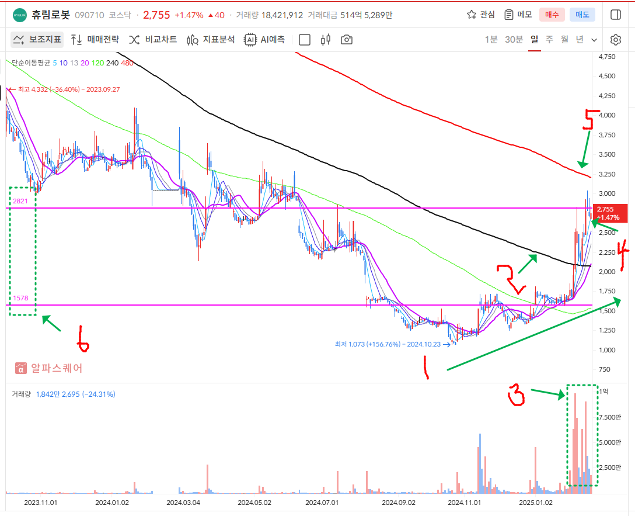Click the 2024.07.01 date axis label
The width and height of the screenshot is (635, 516).
tap(322, 503)
